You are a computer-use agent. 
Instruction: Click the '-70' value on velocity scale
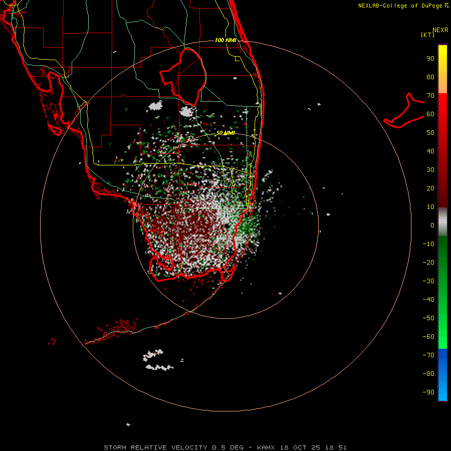tap(428, 355)
